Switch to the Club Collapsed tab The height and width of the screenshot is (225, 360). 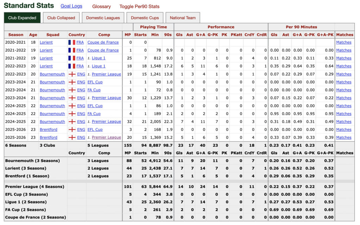pos(61,17)
